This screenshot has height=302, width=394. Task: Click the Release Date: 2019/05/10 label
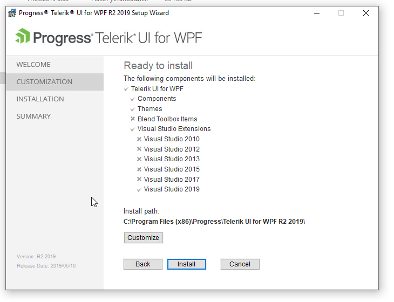[46, 266]
